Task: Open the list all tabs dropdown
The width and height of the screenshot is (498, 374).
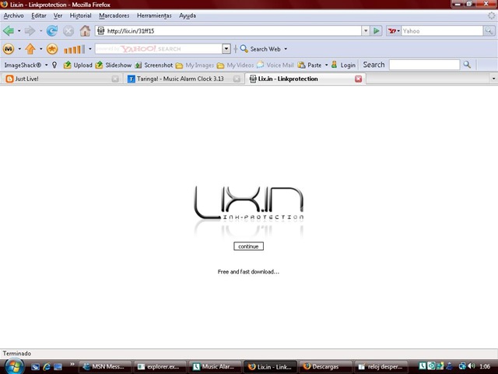Action: [x=493, y=79]
